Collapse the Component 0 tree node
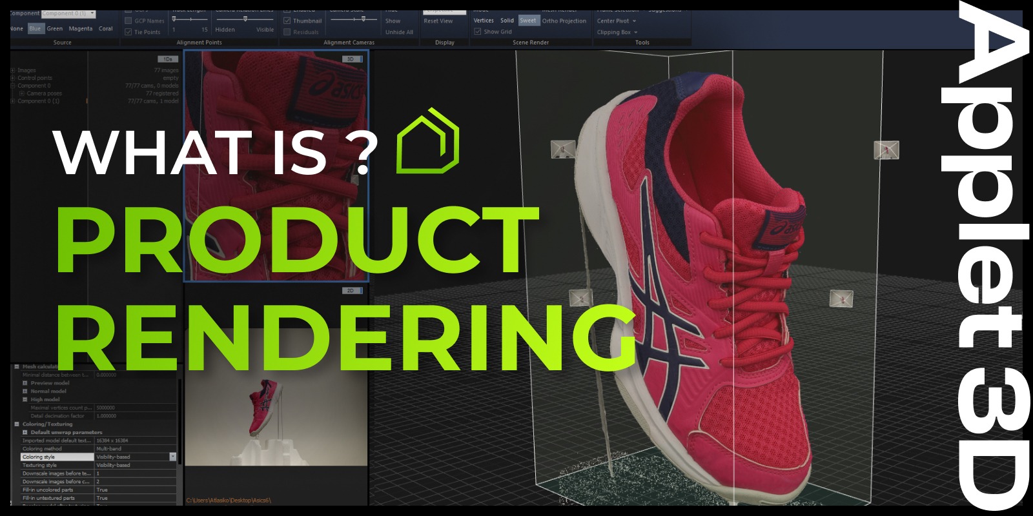 click(x=13, y=86)
